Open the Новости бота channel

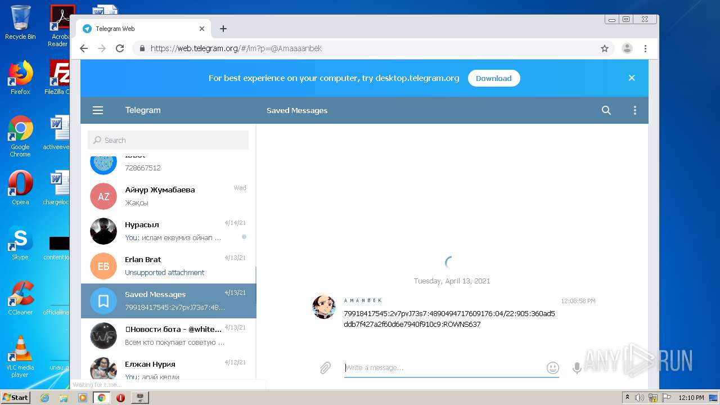tap(168, 335)
